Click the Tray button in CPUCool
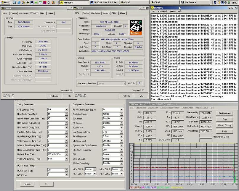The height and width of the screenshot is (191, 239). coord(224,119)
